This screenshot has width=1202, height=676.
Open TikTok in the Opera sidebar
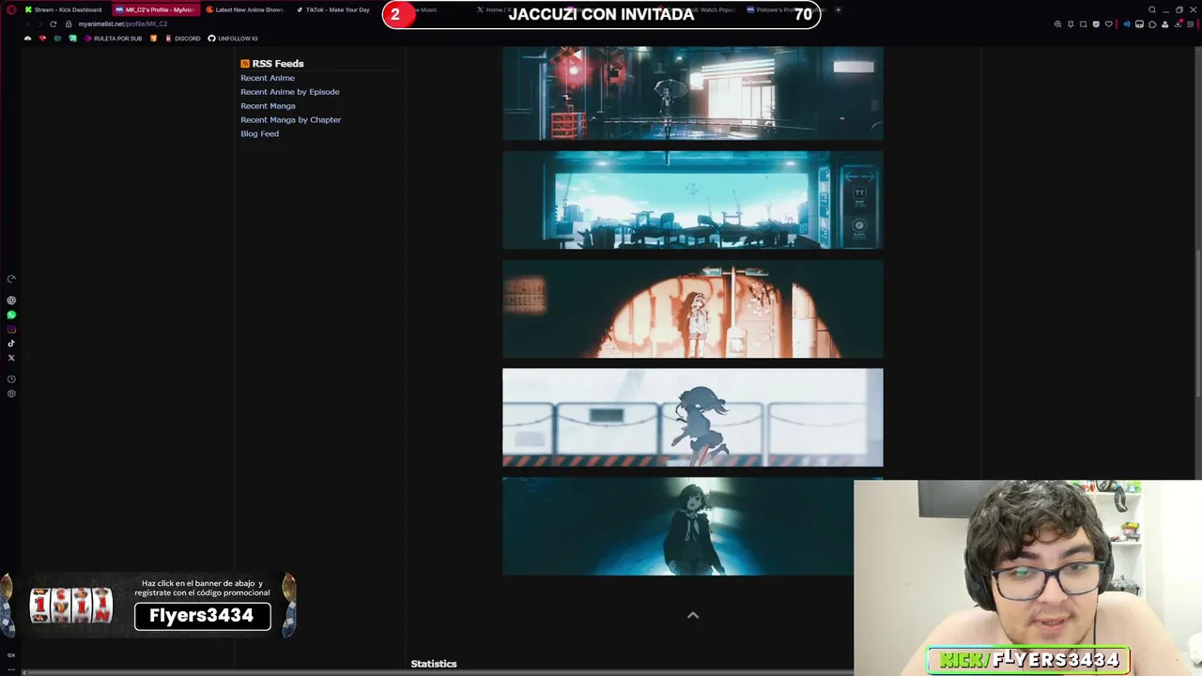(11, 344)
